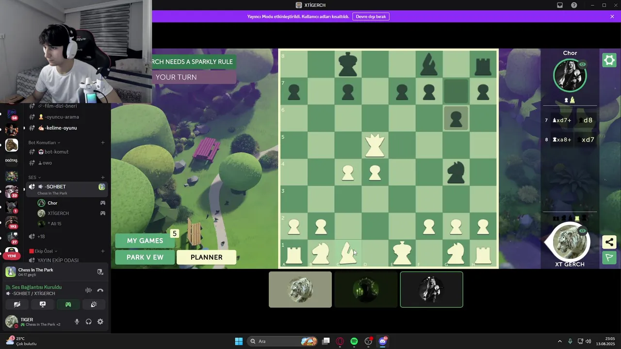
Task: Add a channel to the SES category
Action: point(103,177)
